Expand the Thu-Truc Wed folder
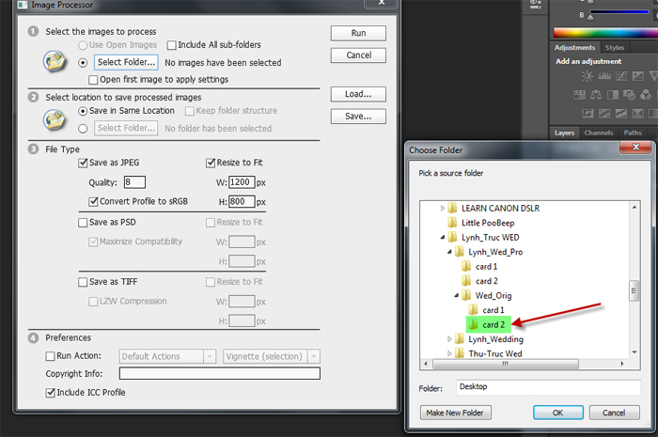The height and width of the screenshot is (437, 658). pyautogui.click(x=449, y=353)
